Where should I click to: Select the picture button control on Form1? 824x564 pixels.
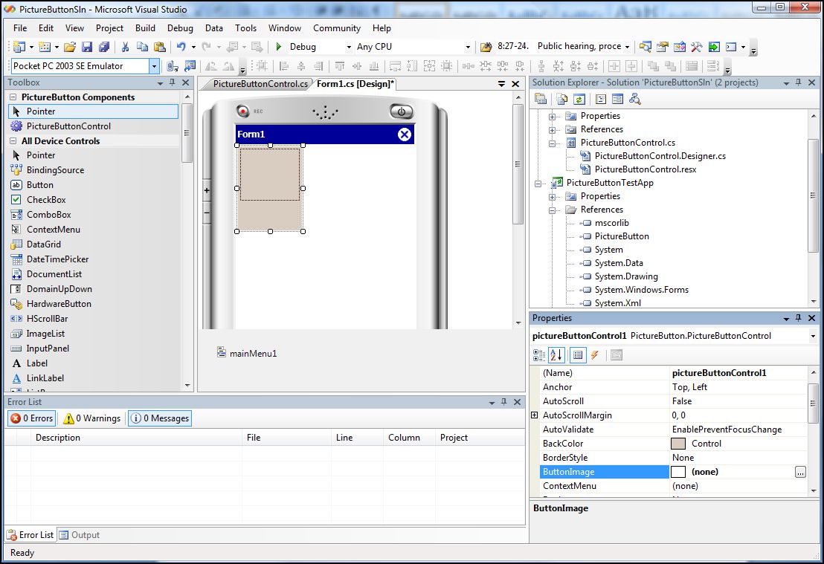tap(270, 188)
